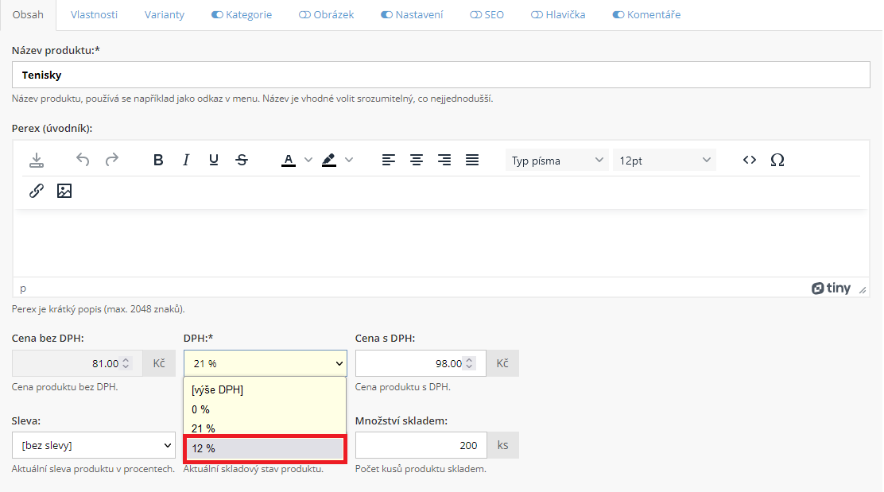Toggle the Hlavička tab switch
Viewport: 884px width, 492px height.
[x=537, y=14]
